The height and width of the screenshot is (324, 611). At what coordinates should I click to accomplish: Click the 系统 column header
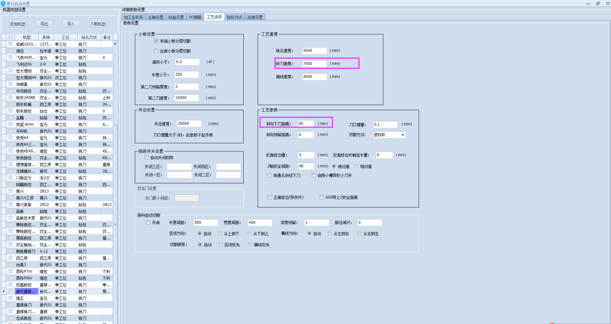(x=46, y=37)
